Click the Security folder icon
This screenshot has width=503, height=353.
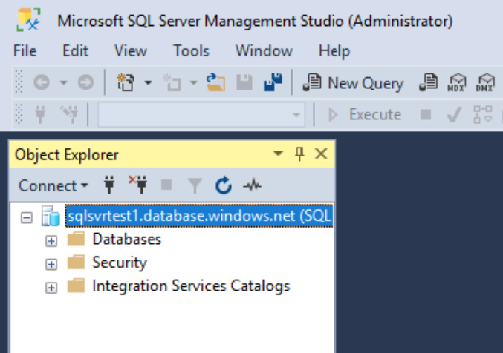pyautogui.click(x=76, y=262)
